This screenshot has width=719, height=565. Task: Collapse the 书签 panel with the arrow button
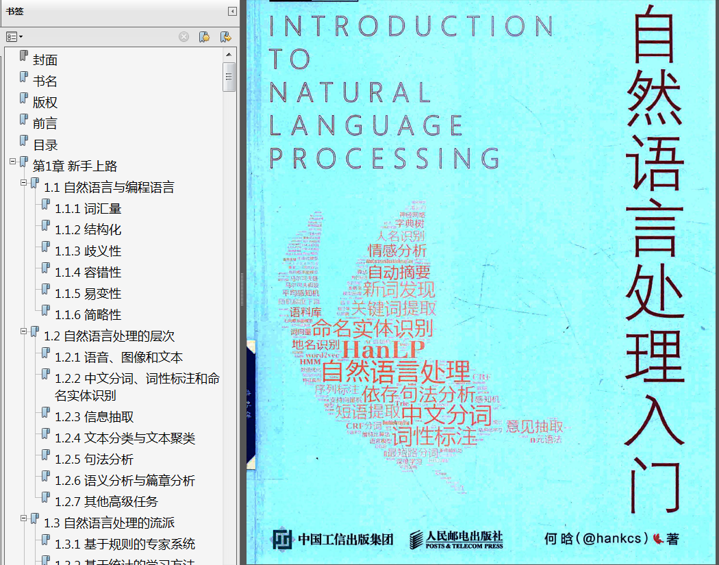pos(233,12)
